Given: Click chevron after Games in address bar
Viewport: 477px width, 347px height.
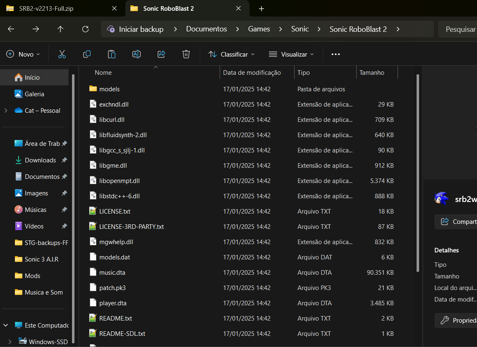Looking at the screenshot, I should [280, 29].
